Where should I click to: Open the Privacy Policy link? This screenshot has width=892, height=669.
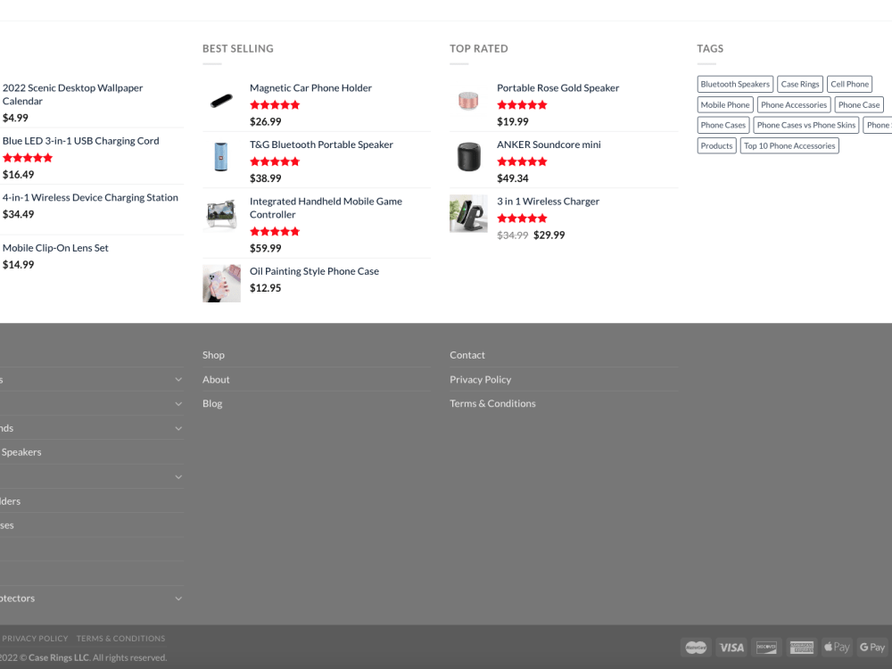pos(480,379)
